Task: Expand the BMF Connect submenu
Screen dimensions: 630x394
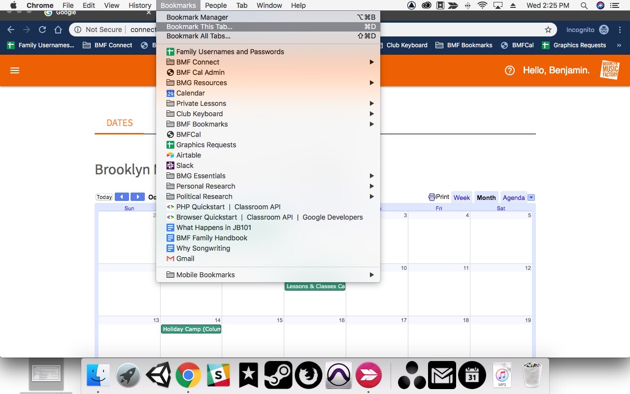Action: pos(268,62)
